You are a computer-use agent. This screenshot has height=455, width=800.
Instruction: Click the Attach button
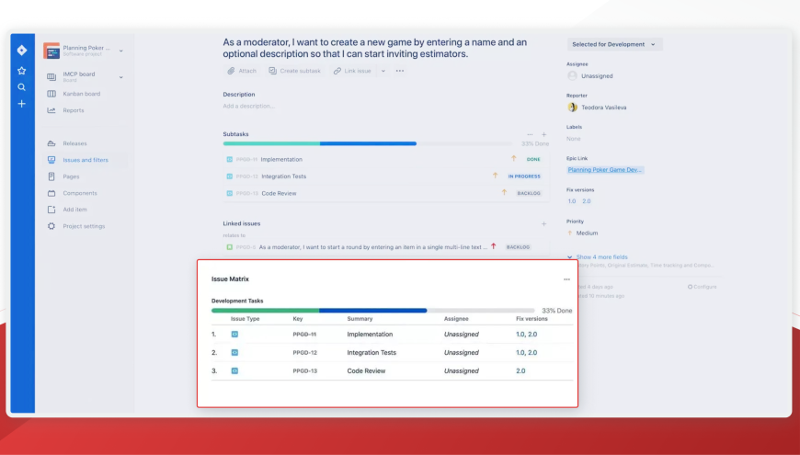[241, 71]
